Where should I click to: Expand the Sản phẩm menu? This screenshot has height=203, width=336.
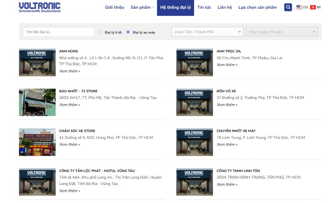(x=142, y=8)
